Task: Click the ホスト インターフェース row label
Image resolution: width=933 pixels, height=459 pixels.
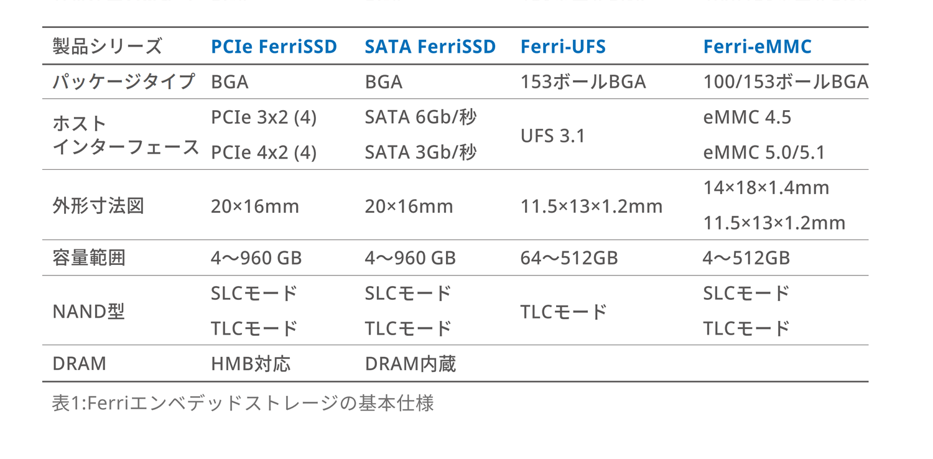Action: (126, 135)
